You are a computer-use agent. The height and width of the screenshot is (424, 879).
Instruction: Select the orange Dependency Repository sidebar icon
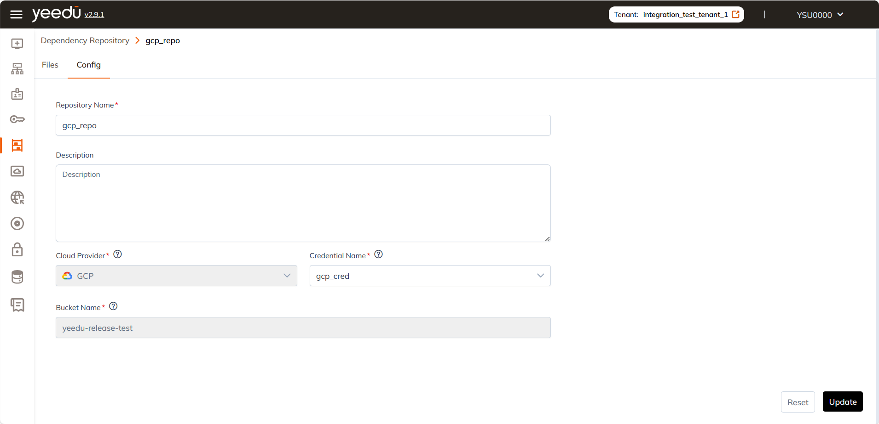[x=17, y=145]
